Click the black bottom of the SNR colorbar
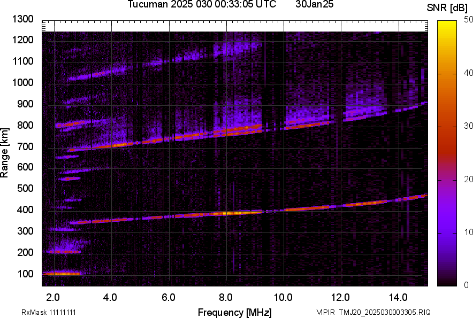The height and width of the screenshot is (318, 473). pos(446,282)
